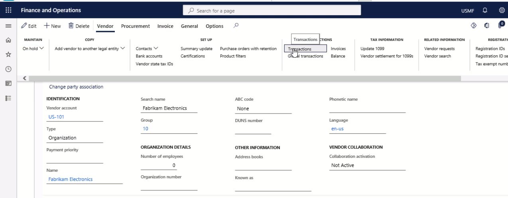Click the Finance and Operations title
Viewport: 508px width, 198px height.
51,10
